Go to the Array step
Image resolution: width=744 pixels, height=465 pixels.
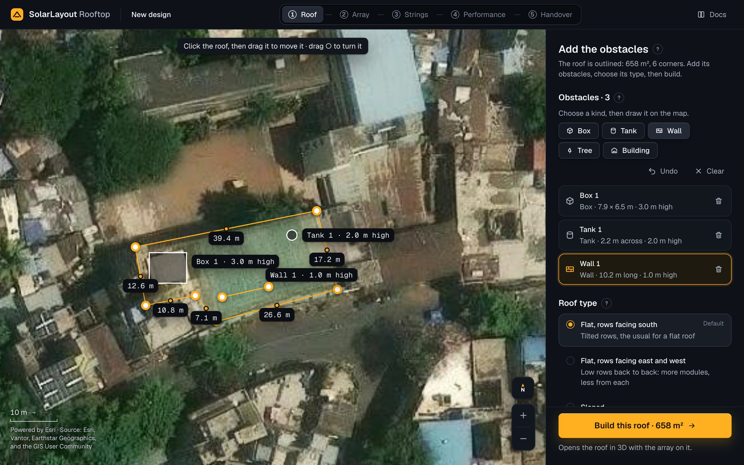point(354,14)
